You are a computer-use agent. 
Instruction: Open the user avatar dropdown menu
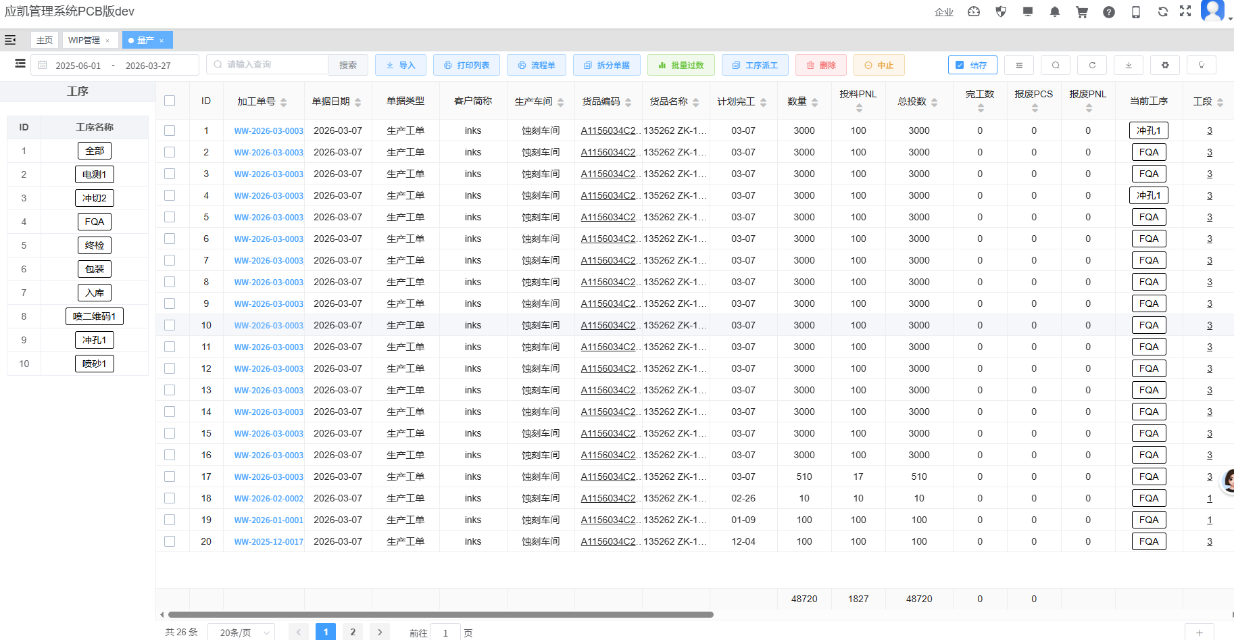click(x=1214, y=11)
